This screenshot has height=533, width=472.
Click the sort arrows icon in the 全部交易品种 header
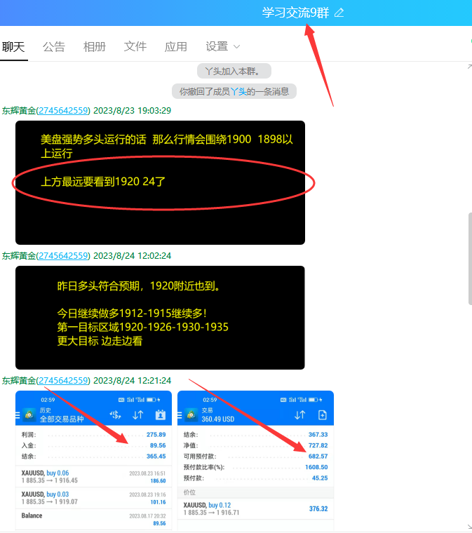tap(137, 414)
